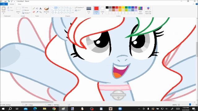Screen dimensions: 198x111
Task: Click the horizontal scrollbar thumb
Action: pos(37,102)
